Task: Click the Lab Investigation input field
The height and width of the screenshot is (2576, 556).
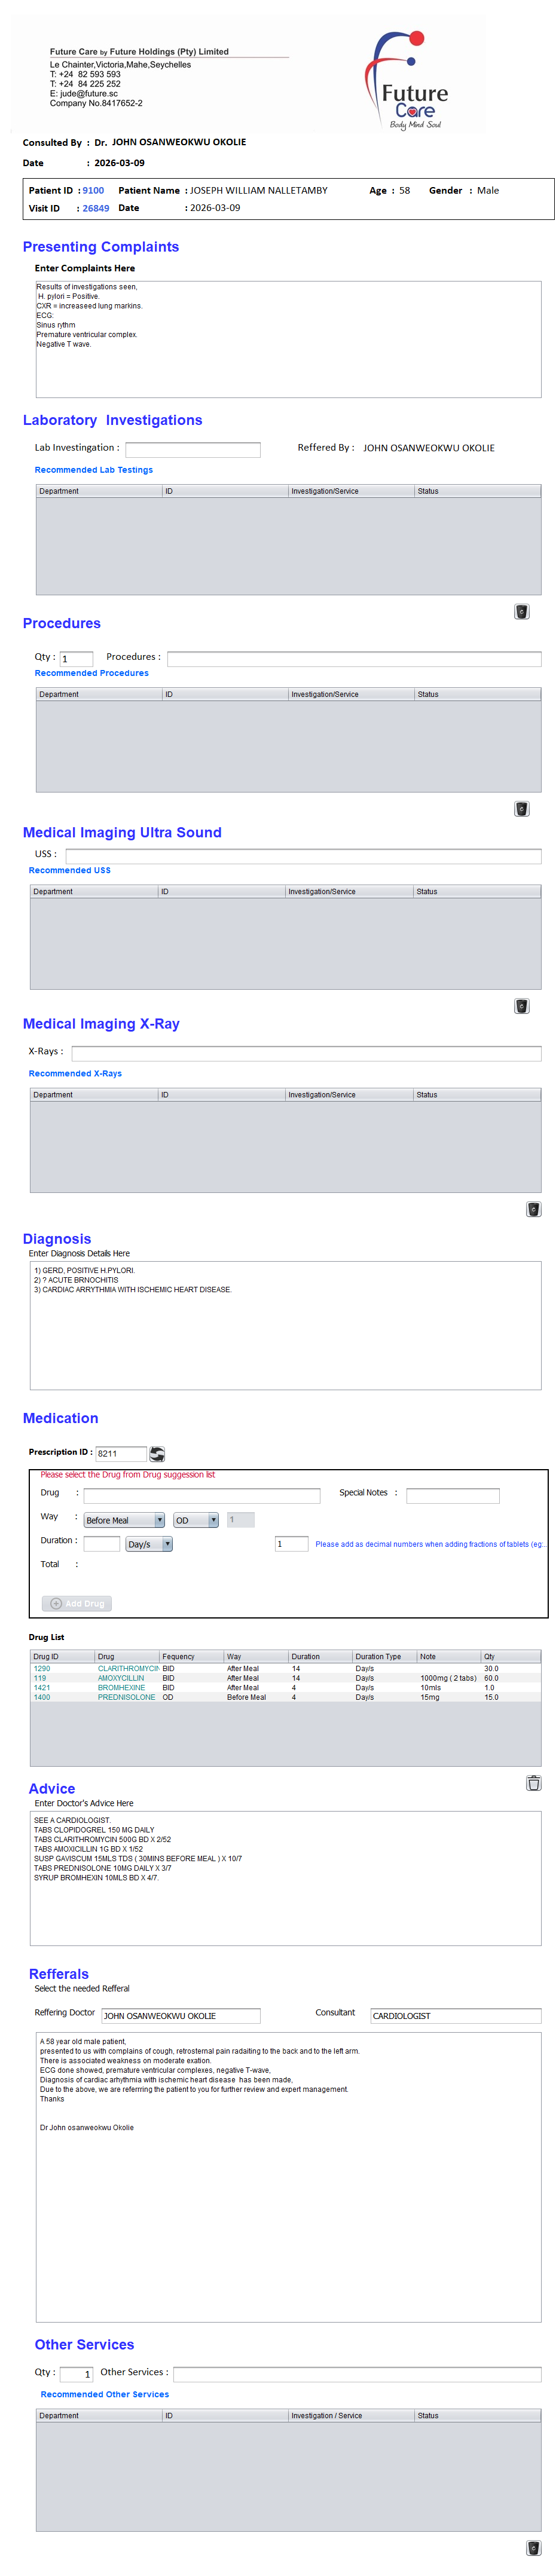Action: pos(192,450)
